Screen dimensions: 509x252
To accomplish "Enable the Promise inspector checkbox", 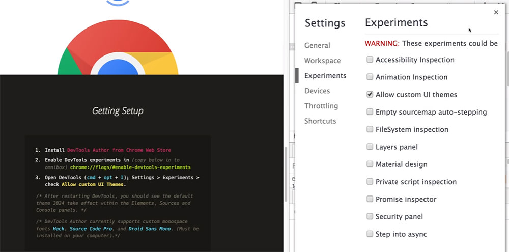I will [x=370, y=199].
